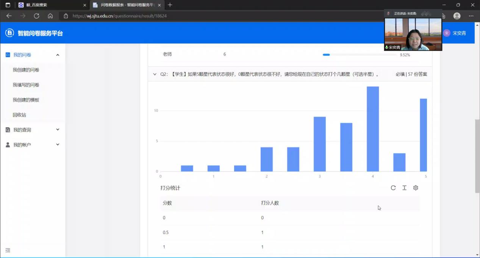
Task: Open 我创建的问卷 in the sidebar
Action: pos(26,70)
